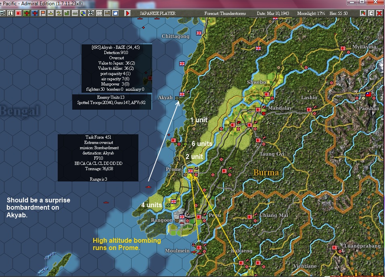
Task: Minimize the game window
Action: 352,2
